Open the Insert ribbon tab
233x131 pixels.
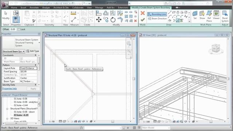click(23, 8)
